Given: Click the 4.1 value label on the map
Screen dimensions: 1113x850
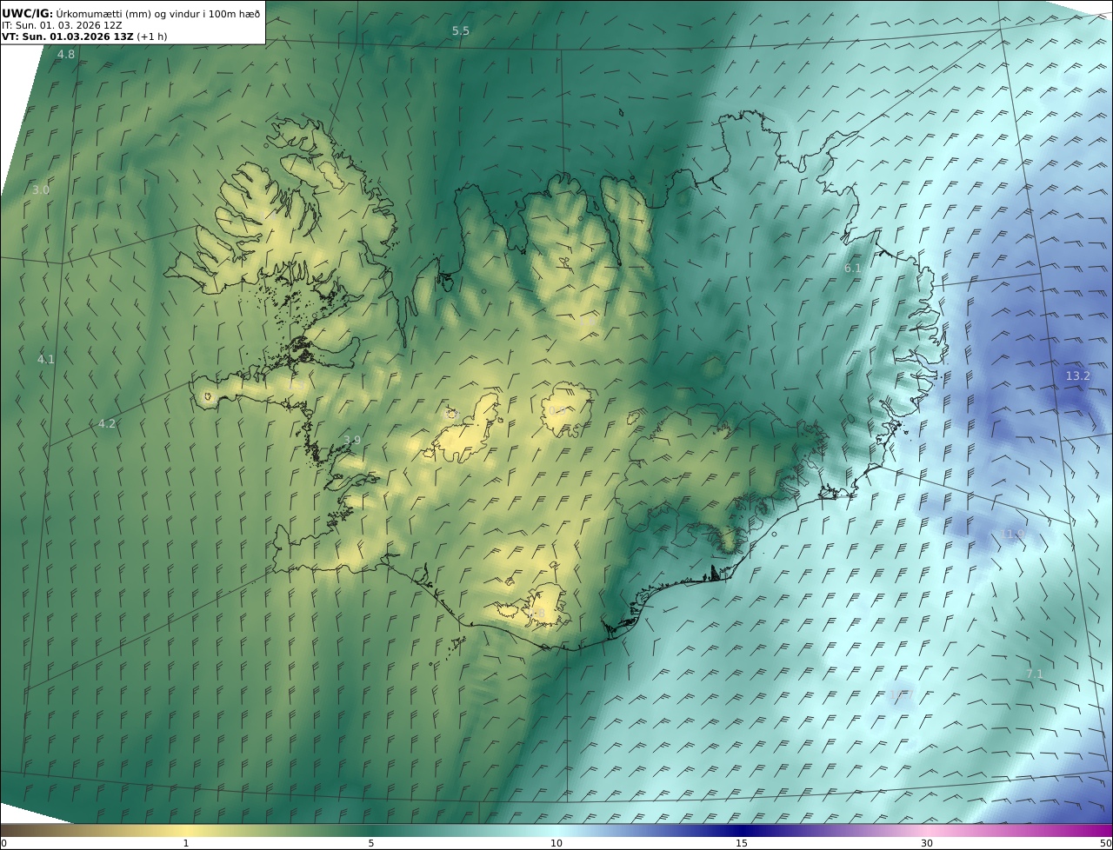Looking at the screenshot, I should [46, 359].
